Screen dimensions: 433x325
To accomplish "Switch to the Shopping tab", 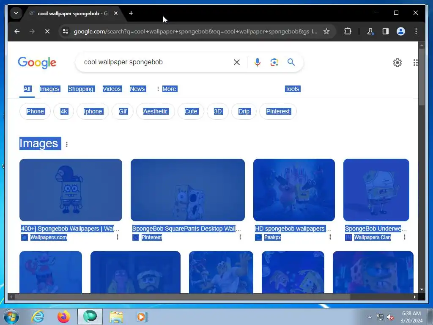I will pos(81,89).
